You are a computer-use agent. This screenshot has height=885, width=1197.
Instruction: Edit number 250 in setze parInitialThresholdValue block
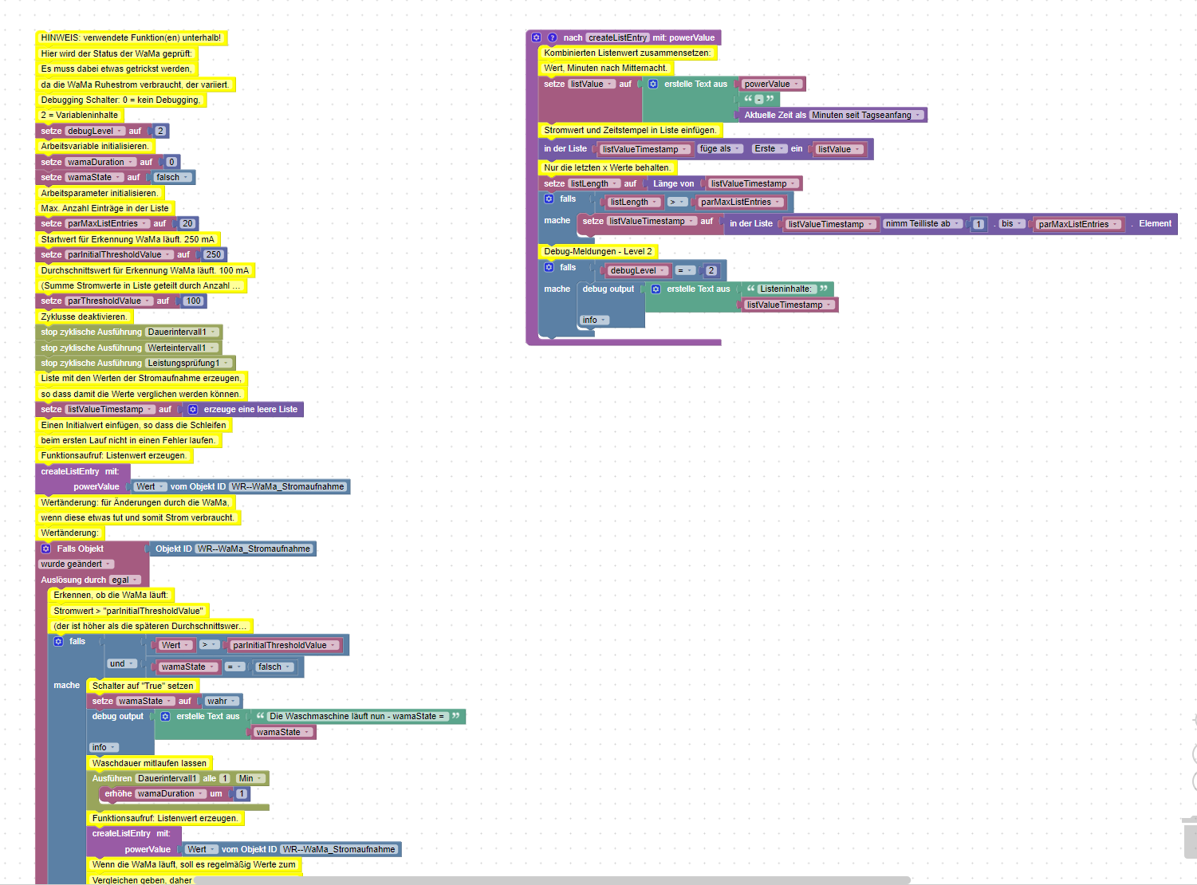click(213, 255)
